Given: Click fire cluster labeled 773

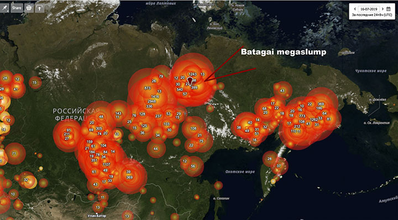Looking at the screenshot, I should pos(302,116).
